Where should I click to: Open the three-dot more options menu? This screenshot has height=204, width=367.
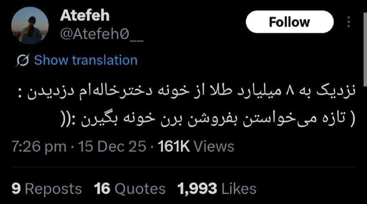(x=349, y=22)
